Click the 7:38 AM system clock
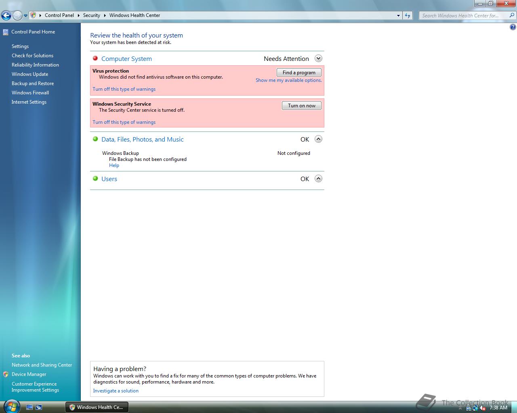This screenshot has height=413, width=517. 498,408
